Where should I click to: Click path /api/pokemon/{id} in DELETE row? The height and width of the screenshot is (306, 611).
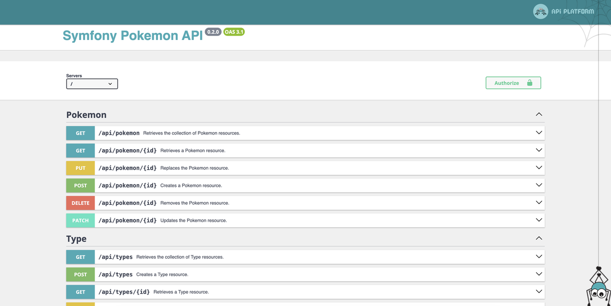(127, 203)
